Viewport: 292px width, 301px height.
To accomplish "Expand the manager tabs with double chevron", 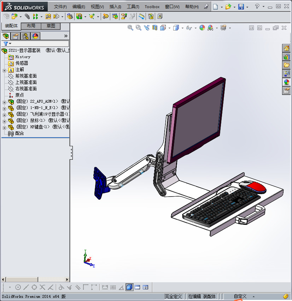I will 66,36.
